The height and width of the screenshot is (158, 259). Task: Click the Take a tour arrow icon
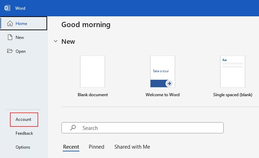click(x=169, y=84)
